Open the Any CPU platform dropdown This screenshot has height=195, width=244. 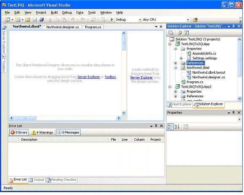coord(188,20)
